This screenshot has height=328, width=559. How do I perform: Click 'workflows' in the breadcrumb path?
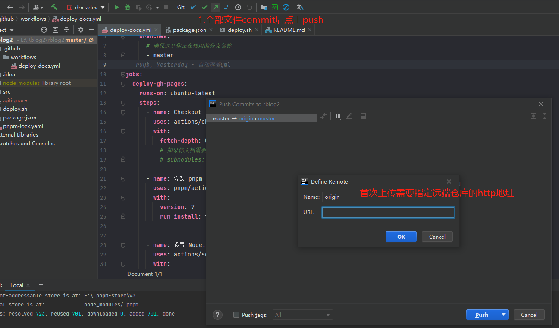[x=33, y=19]
